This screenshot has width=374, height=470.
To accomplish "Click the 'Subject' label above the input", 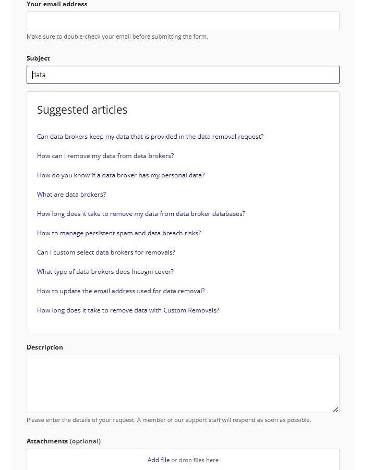I will pos(38,58).
